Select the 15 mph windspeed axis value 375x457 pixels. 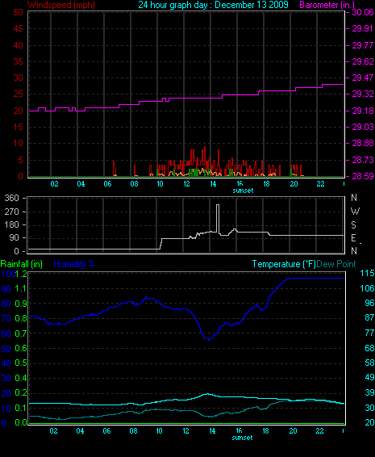pyautogui.click(x=18, y=127)
